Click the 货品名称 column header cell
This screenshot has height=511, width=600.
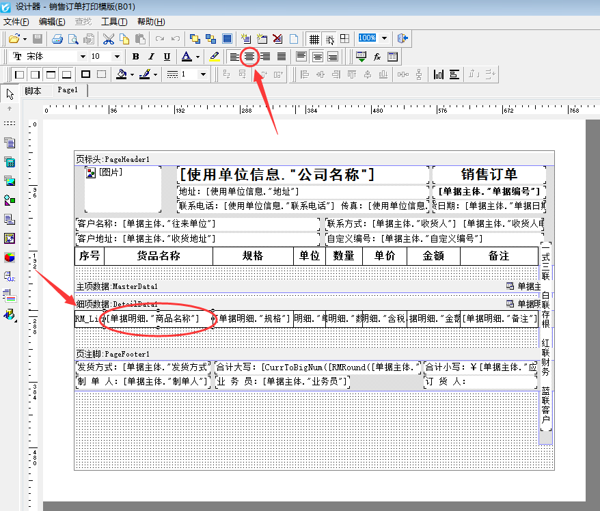pos(158,256)
